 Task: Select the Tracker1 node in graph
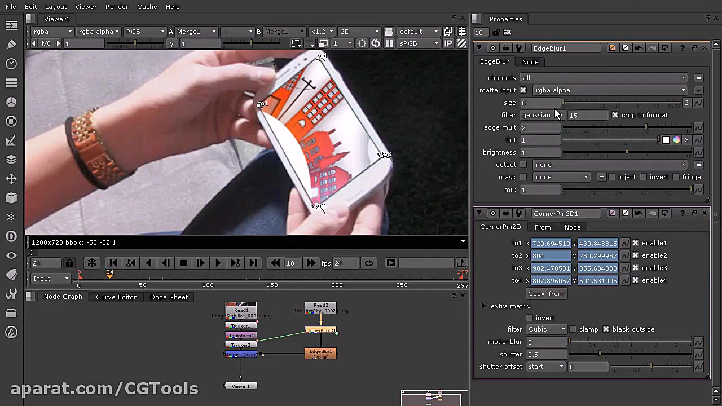[241, 326]
